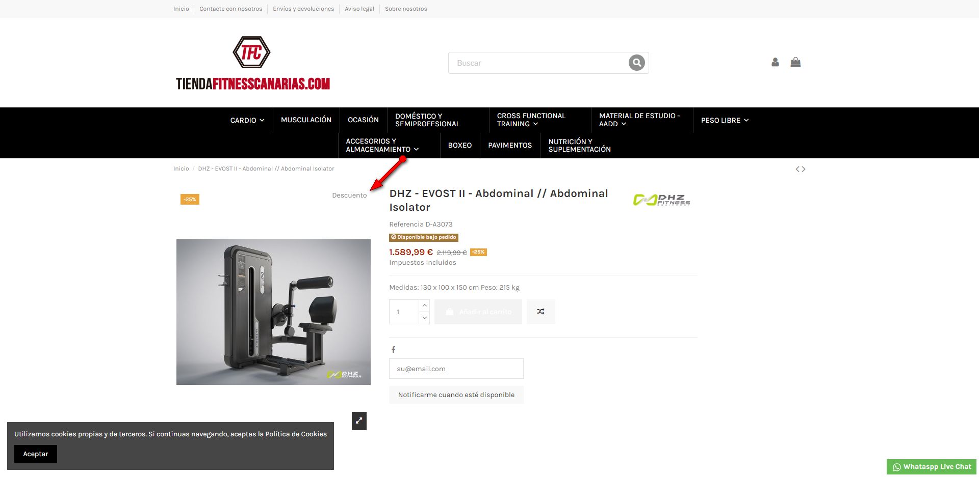Expand product image to fullscreen
979x477 pixels.
pos(359,420)
